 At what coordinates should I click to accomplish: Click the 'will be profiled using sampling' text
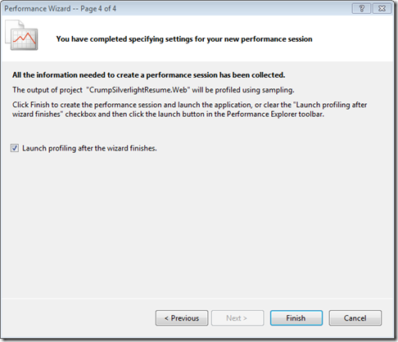(x=243, y=90)
